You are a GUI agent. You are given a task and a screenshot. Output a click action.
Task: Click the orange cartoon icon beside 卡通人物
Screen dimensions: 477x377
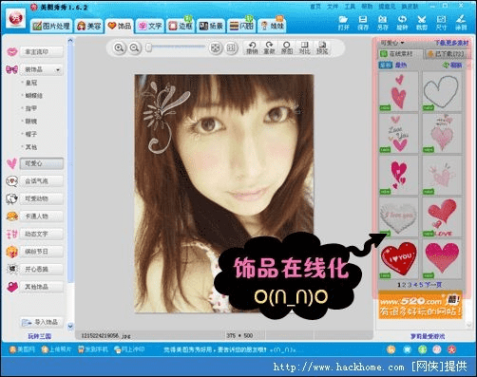(x=12, y=217)
